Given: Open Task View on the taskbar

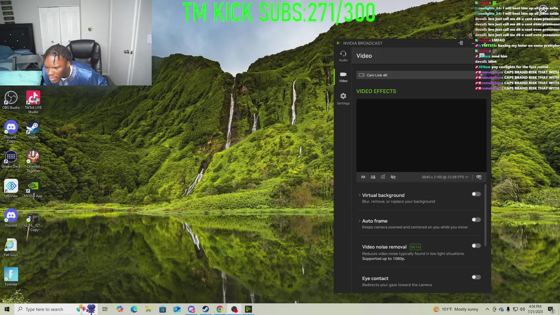Looking at the screenshot, I should click(x=105, y=309).
